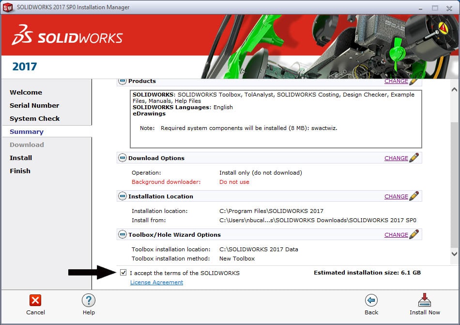Click the 'Do not use' background downloader value
The height and width of the screenshot is (325, 460).
[x=234, y=182]
